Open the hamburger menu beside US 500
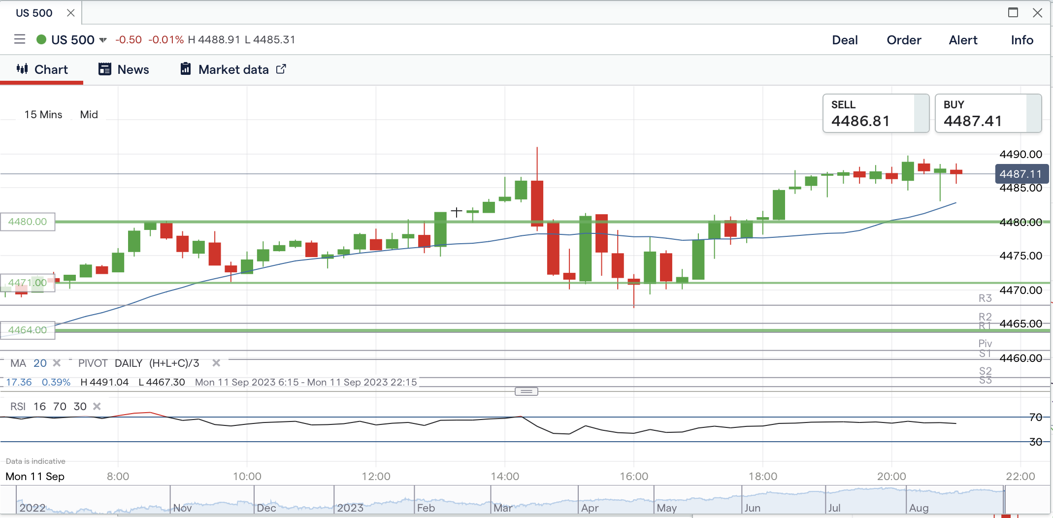 (x=20, y=39)
